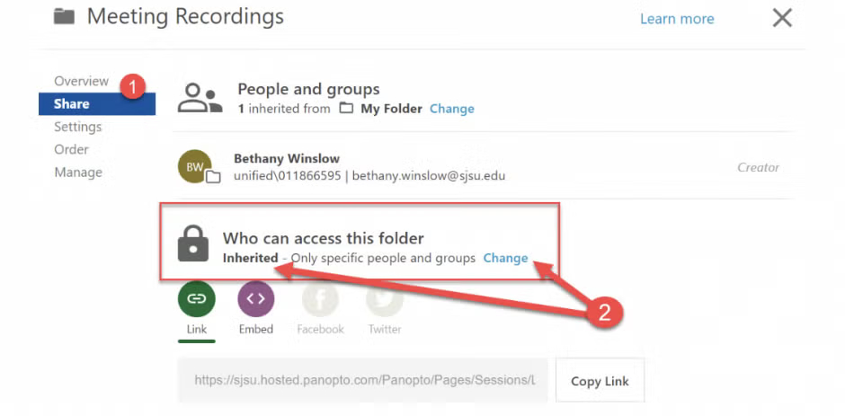Go to the Order tab

[x=71, y=149]
